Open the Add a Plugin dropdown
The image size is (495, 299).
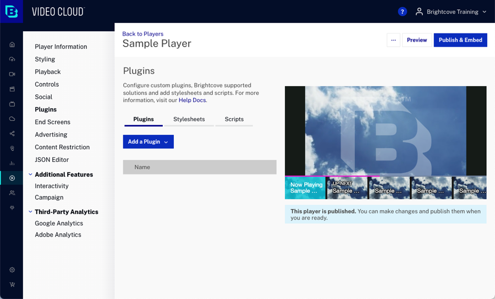(x=148, y=142)
